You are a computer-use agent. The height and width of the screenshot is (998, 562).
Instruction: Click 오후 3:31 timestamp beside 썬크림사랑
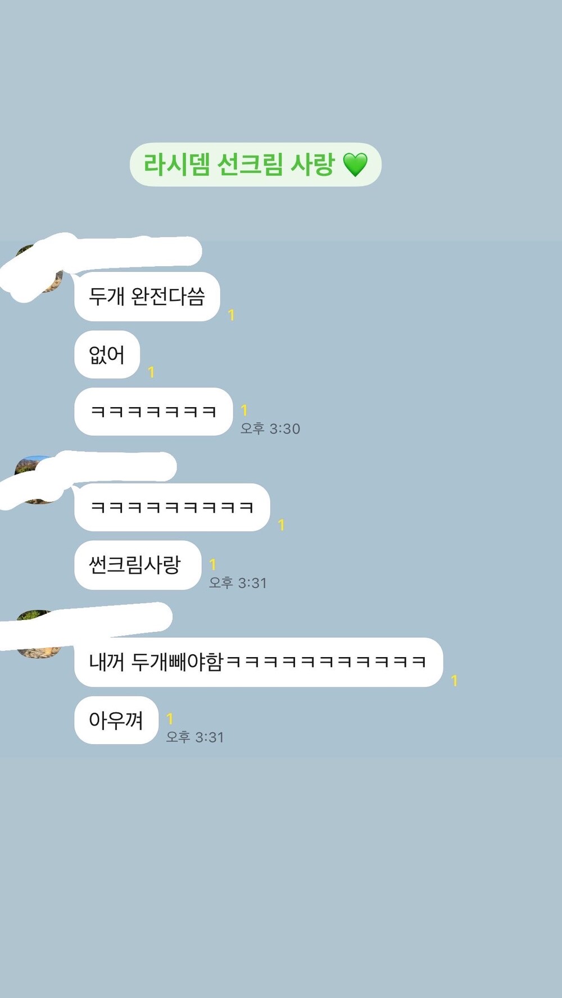coord(238,583)
